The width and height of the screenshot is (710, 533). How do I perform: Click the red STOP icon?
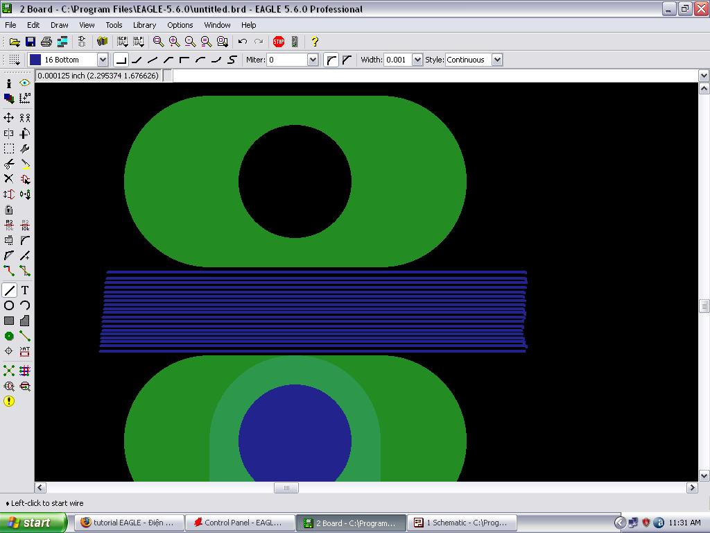pyautogui.click(x=279, y=42)
